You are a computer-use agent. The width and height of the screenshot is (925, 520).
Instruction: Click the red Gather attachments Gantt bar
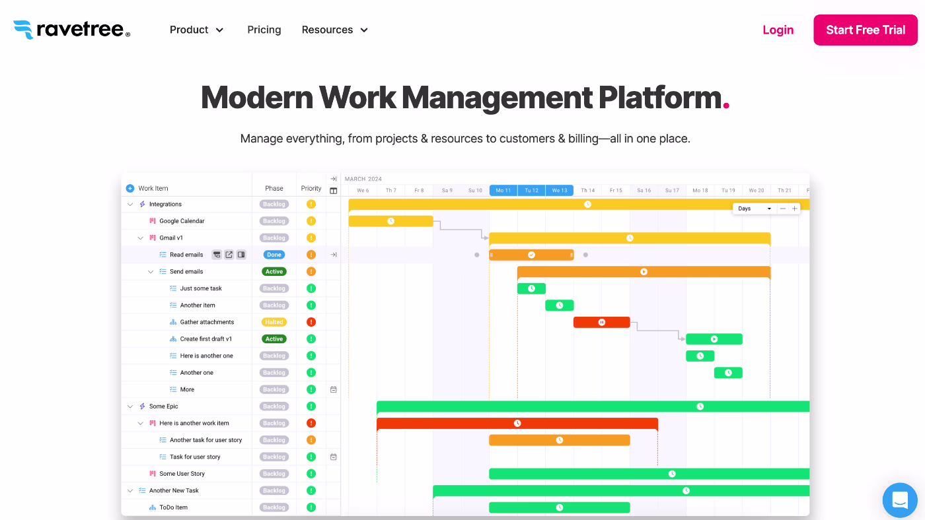tap(601, 322)
